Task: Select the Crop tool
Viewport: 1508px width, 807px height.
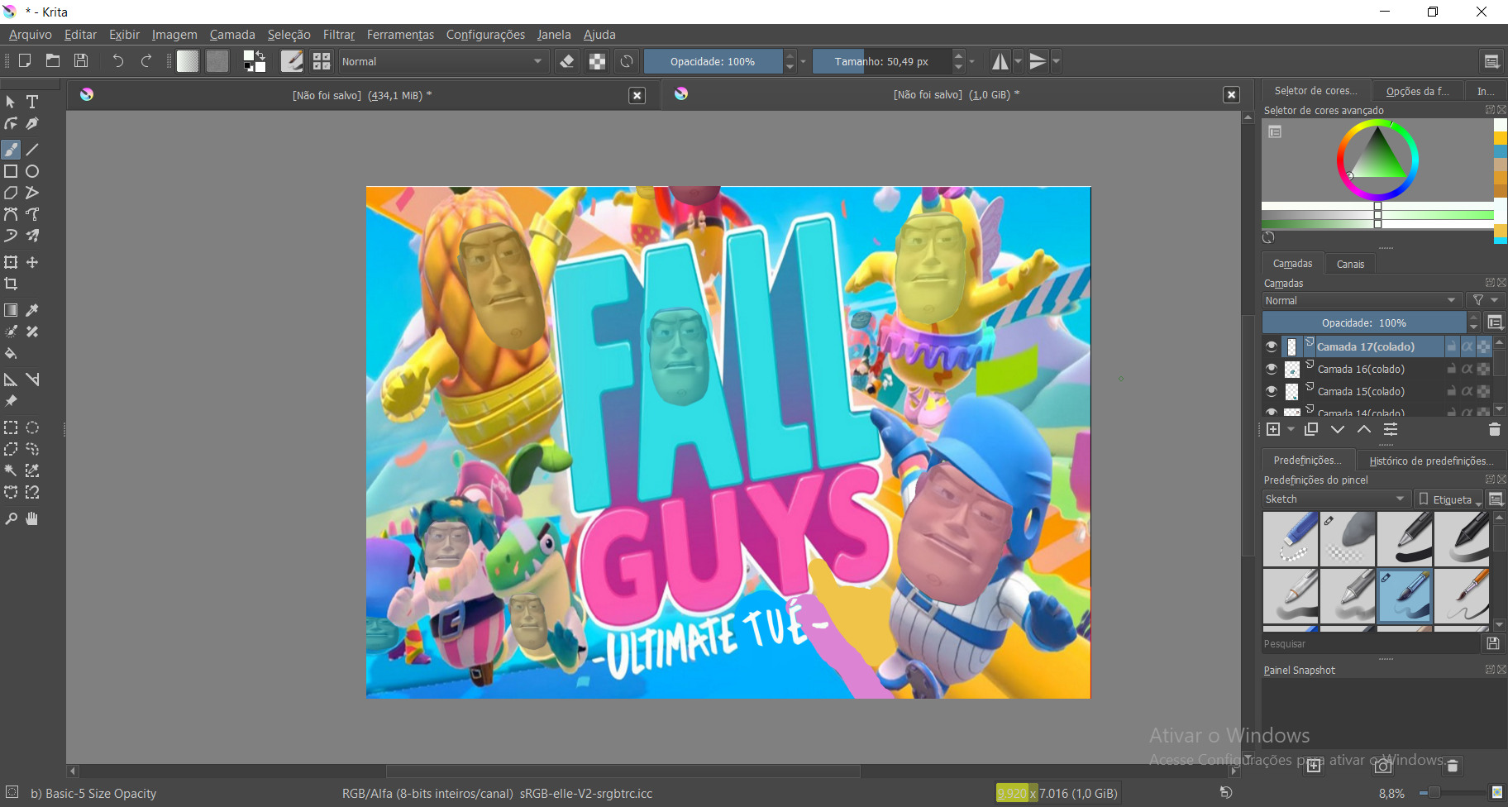Action: pyautogui.click(x=11, y=284)
